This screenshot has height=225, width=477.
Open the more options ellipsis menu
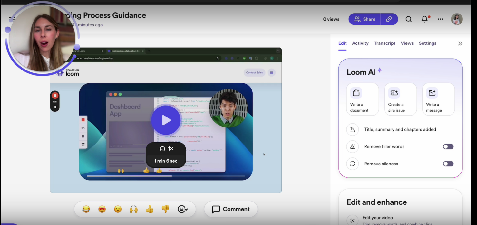pyautogui.click(x=440, y=19)
